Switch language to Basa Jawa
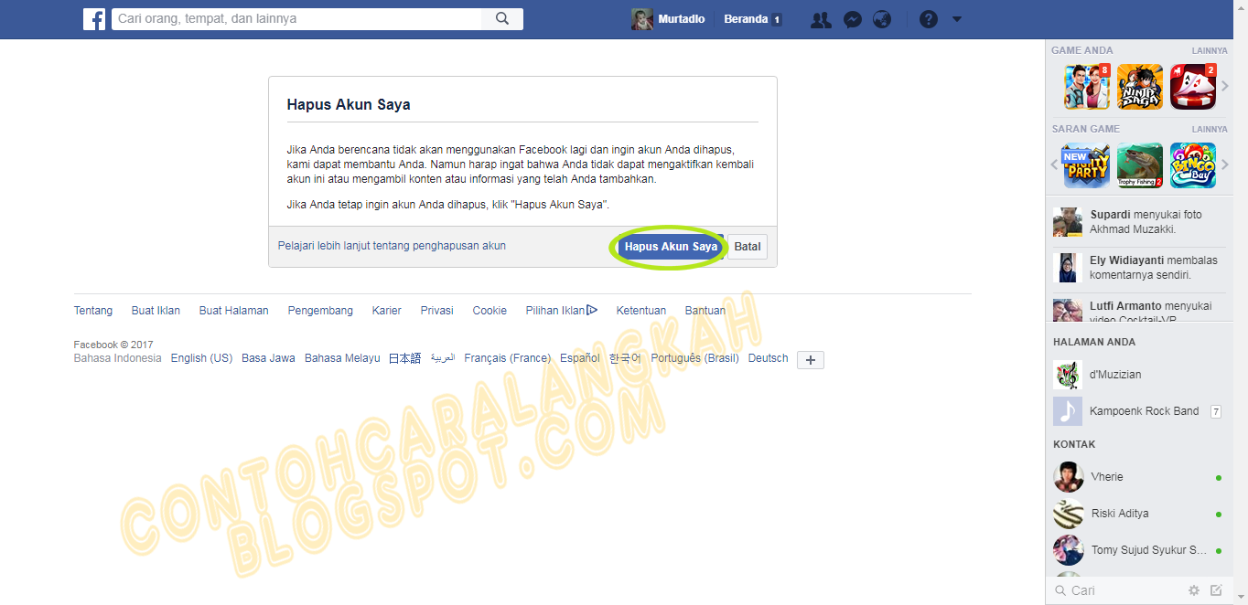The width and height of the screenshot is (1248, 605). (x=268, y=358)
